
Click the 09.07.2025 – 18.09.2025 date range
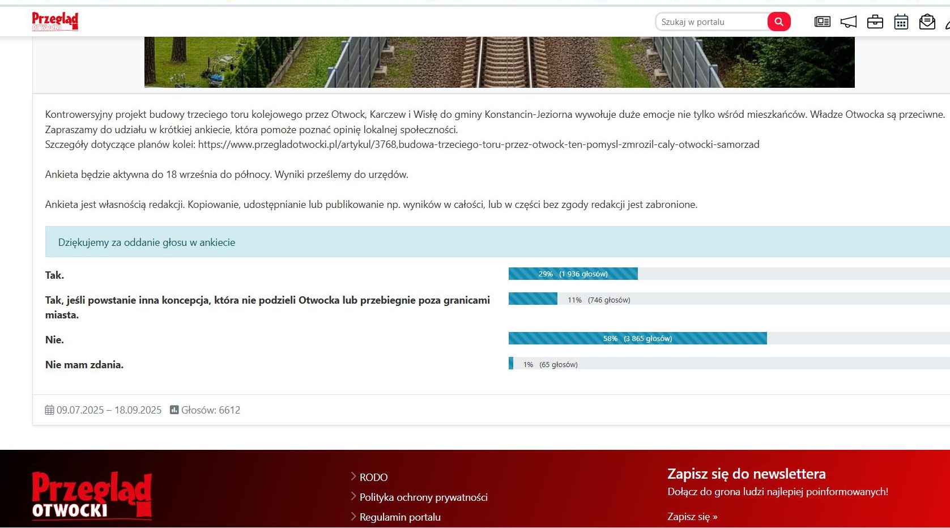(109, 410)
